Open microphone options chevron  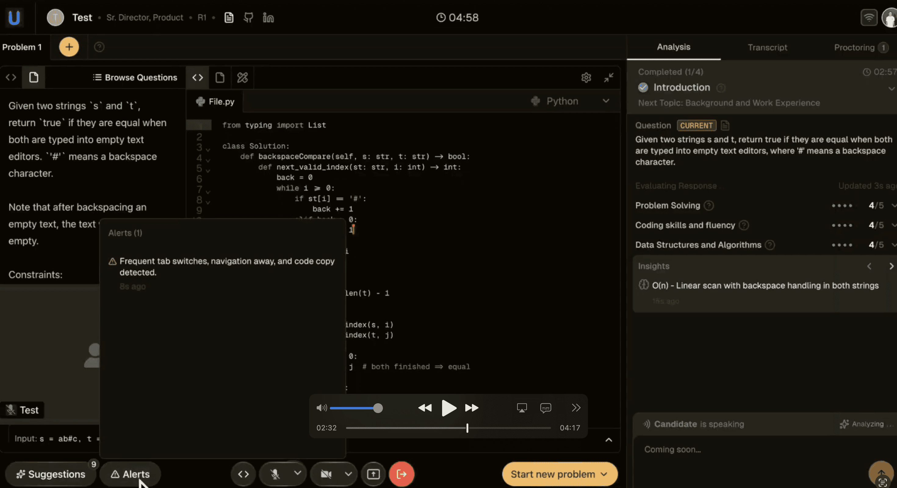[297, 473]
